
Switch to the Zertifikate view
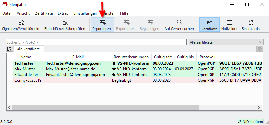click(210, 24)
